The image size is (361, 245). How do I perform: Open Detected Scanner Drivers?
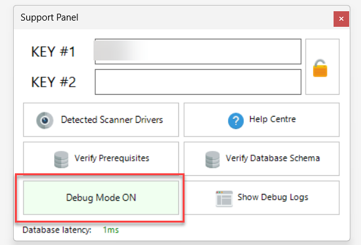tap(101, 120)
